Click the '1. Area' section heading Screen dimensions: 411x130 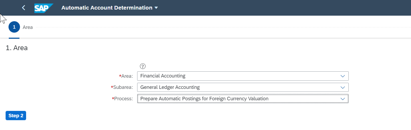pos(17,48)
